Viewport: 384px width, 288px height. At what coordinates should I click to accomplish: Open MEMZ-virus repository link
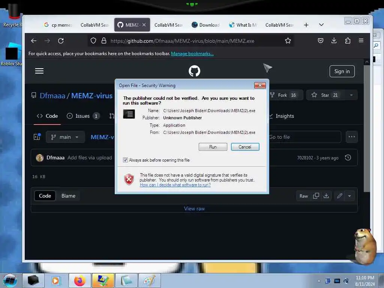(x=92, y=96)
